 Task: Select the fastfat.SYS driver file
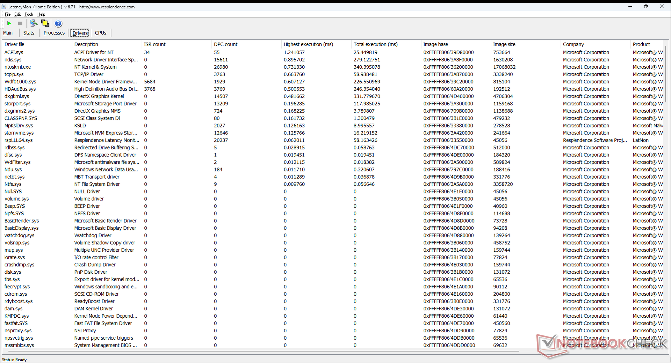16,324
